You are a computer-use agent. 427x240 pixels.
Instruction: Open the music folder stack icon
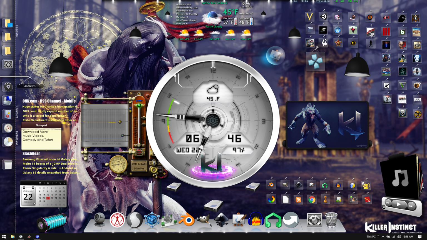(400, 176)
